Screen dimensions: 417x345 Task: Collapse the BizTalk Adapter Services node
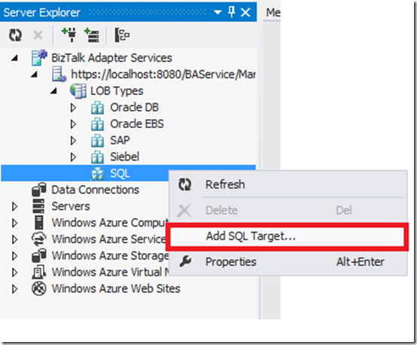(15, 57)
